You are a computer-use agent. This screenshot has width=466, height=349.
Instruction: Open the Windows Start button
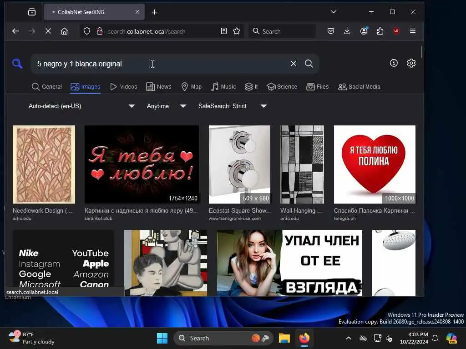pos(162,338)
